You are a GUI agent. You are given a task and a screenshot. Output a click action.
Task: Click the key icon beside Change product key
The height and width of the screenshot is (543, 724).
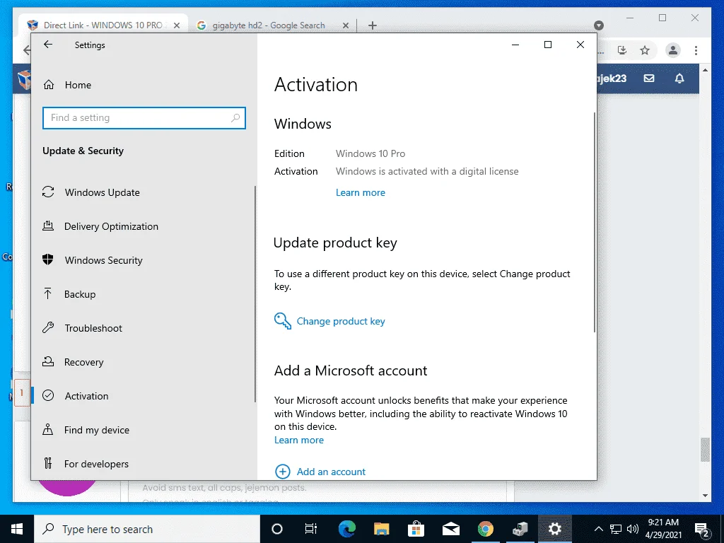283,321
